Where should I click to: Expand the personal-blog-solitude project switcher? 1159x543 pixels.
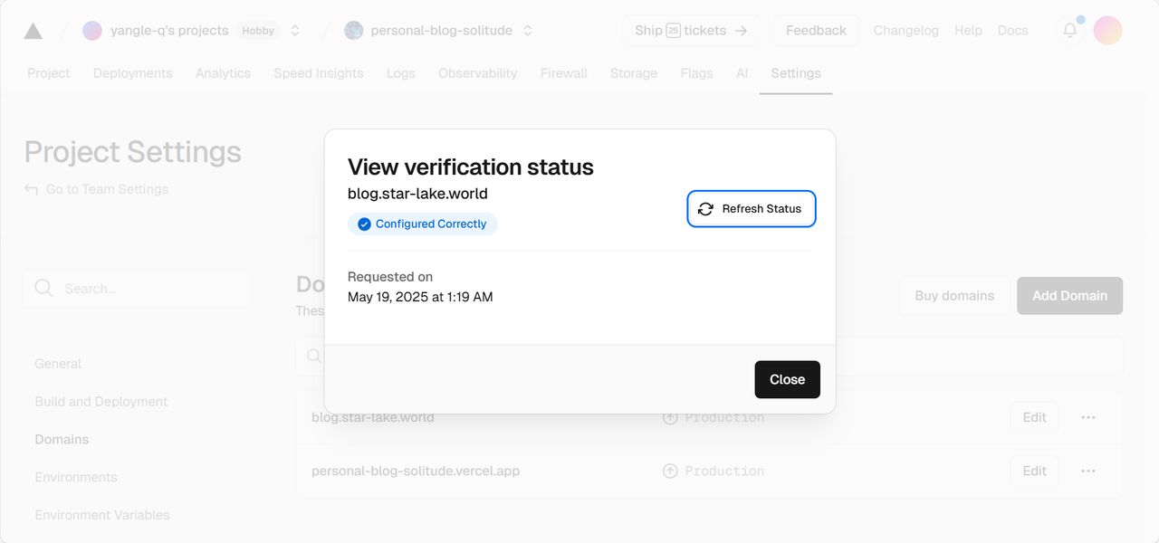(x=528, y=31)
